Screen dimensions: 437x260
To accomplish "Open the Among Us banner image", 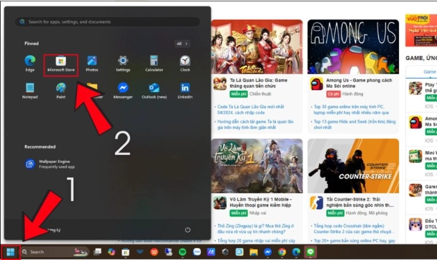I will pos(353,47).
